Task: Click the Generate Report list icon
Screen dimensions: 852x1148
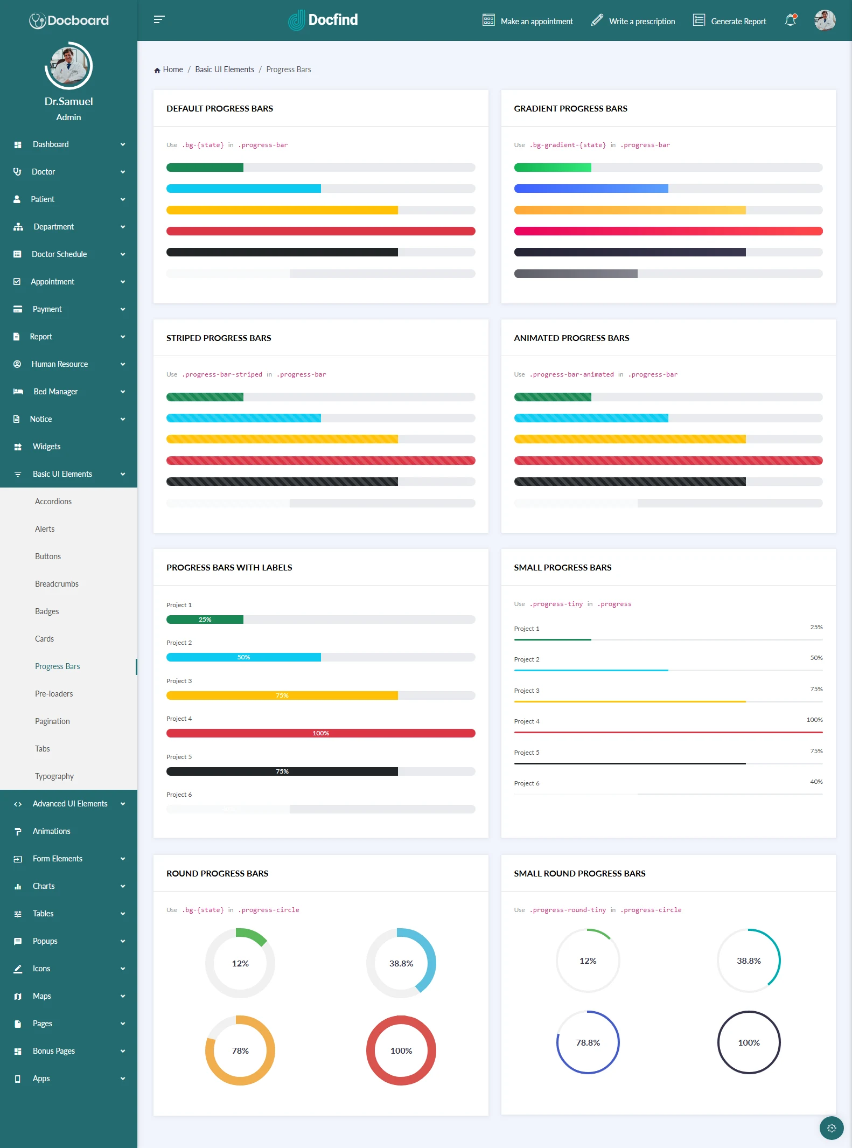Action: pos(699,20)
